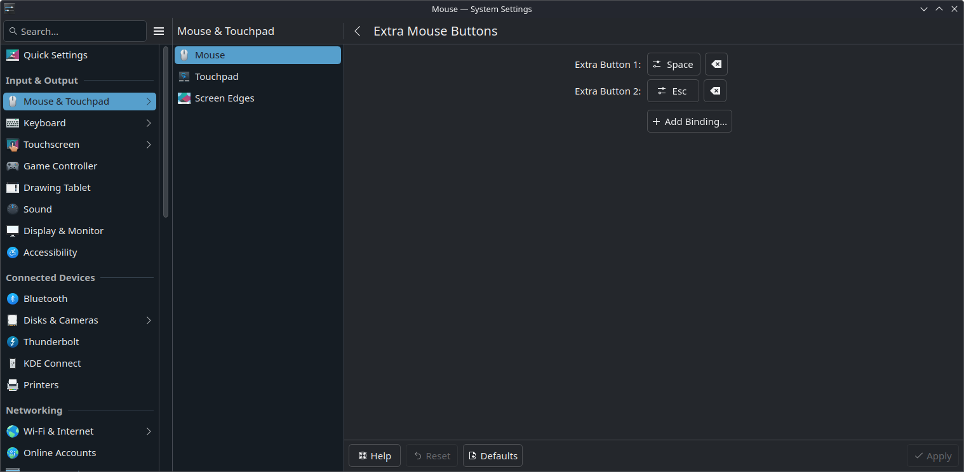The width and height of the screenshot is (964, 472).
Task: Expand the Mouse & Touchpad category chevron
Action: [x=149, y=102]
